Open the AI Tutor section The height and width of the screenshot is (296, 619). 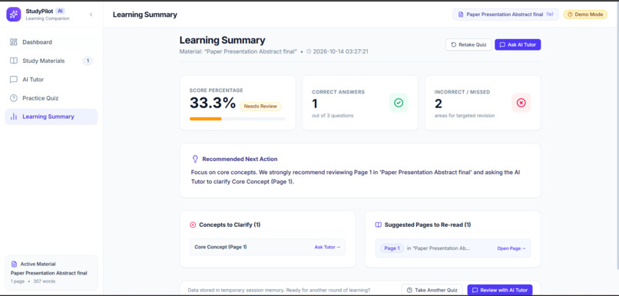click(x=51, y=80)
